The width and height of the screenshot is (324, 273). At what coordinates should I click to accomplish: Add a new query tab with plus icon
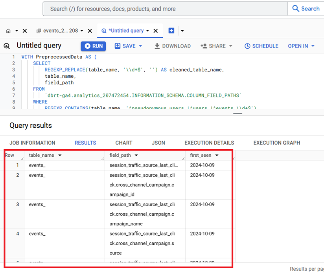click(171, 31)
